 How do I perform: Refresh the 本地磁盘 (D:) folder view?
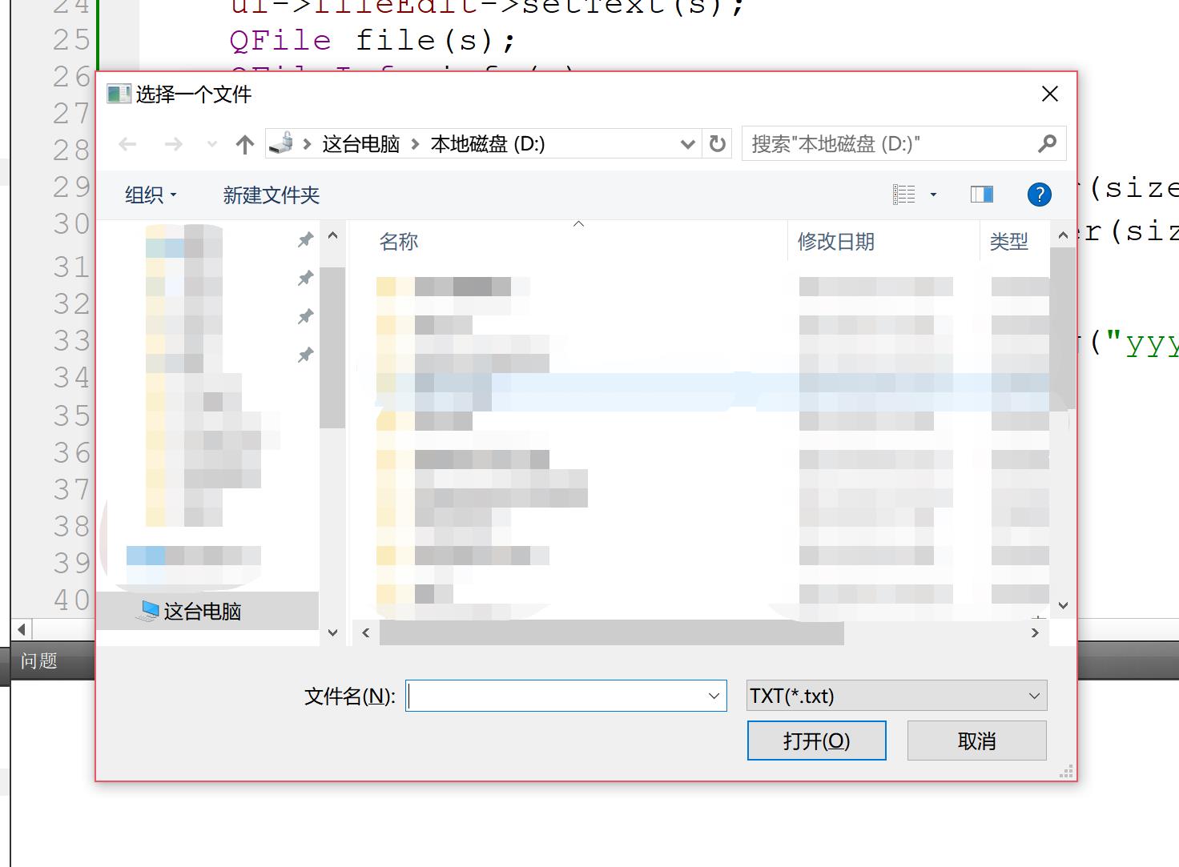[x=717, y=144]
